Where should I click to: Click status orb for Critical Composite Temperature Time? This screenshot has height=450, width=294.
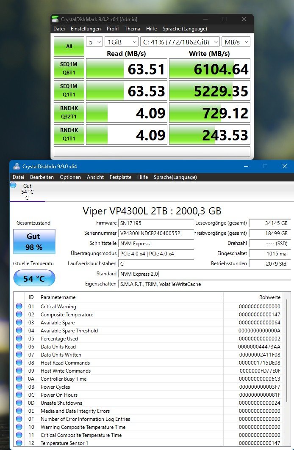[x=19, y=435]
